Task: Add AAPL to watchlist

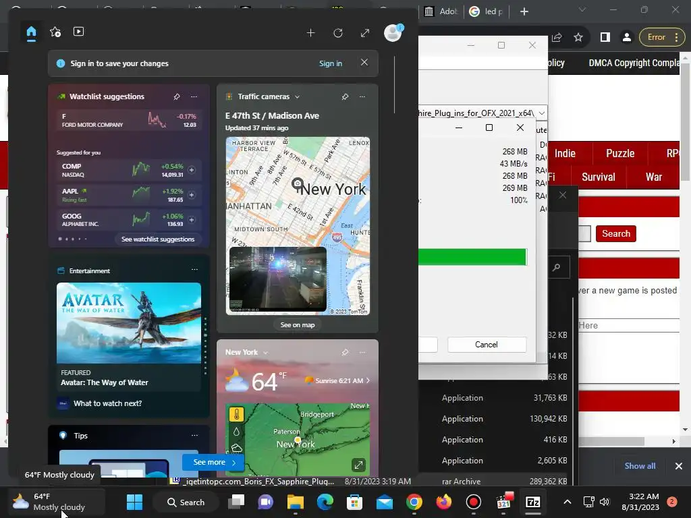Action: [192, 195]
